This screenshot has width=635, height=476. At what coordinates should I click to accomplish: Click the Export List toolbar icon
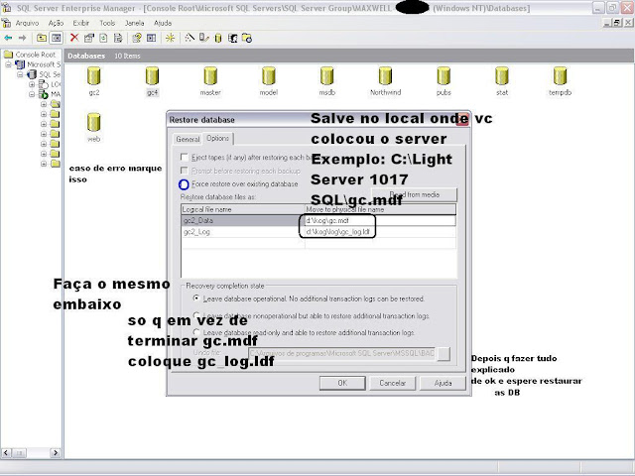[118, 38]
